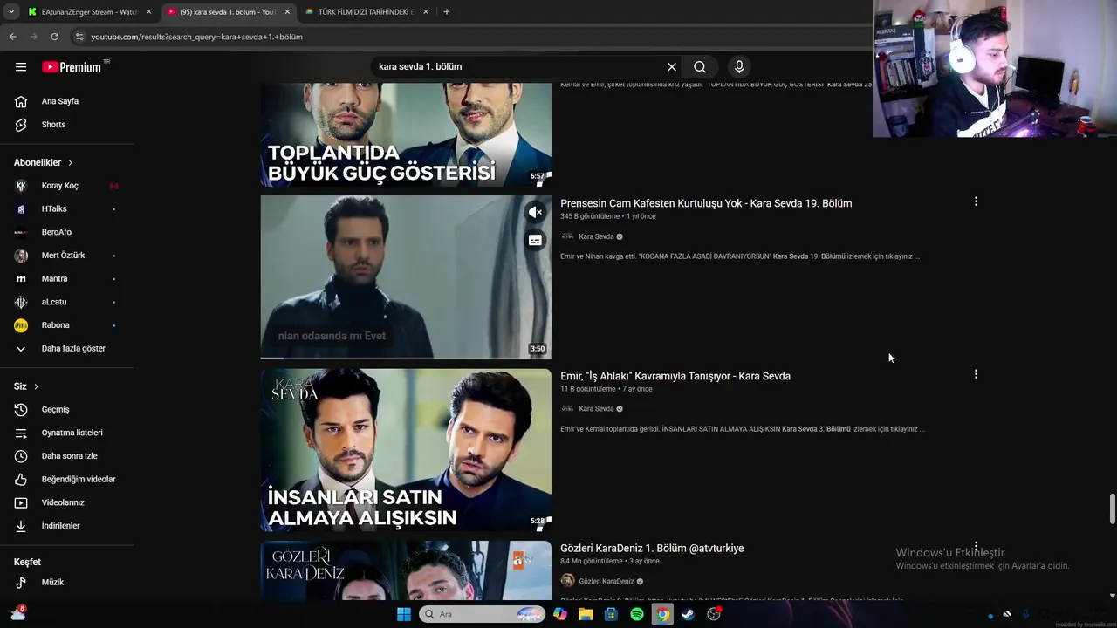Image resolution: width=1117 pixels, height=628 pixels.
Task: Go back in browser
Action: (x=12, y=37)
